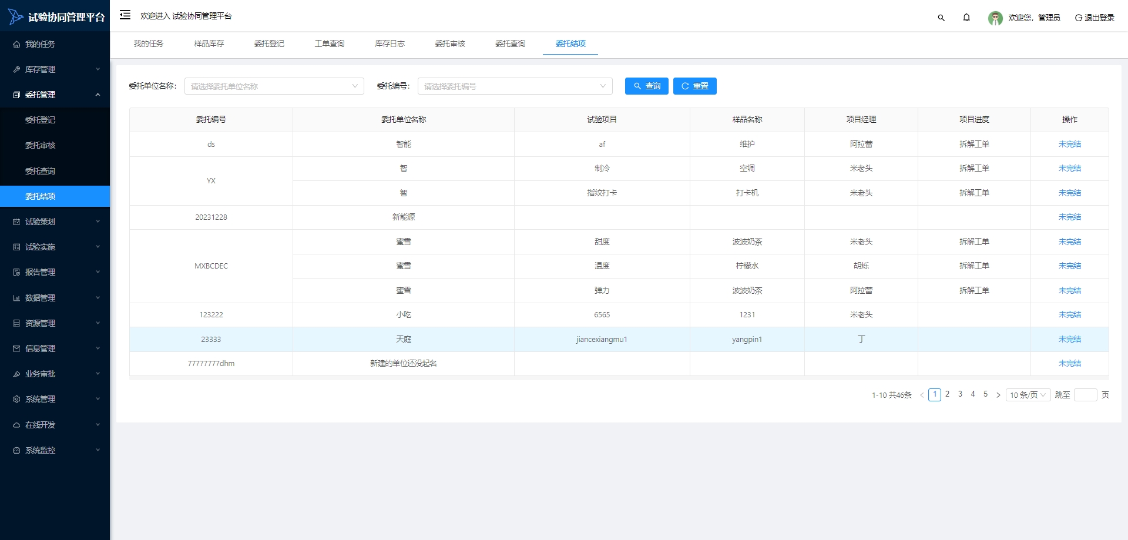The width and height of the screenshot is (1128, 540).
Task: Open the 10 条/页 page size selector
Action: point(1028,395)
